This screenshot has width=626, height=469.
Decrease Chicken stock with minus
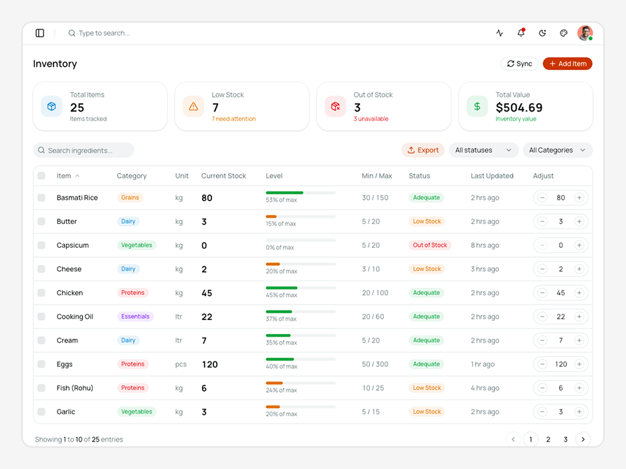point(542,293)
